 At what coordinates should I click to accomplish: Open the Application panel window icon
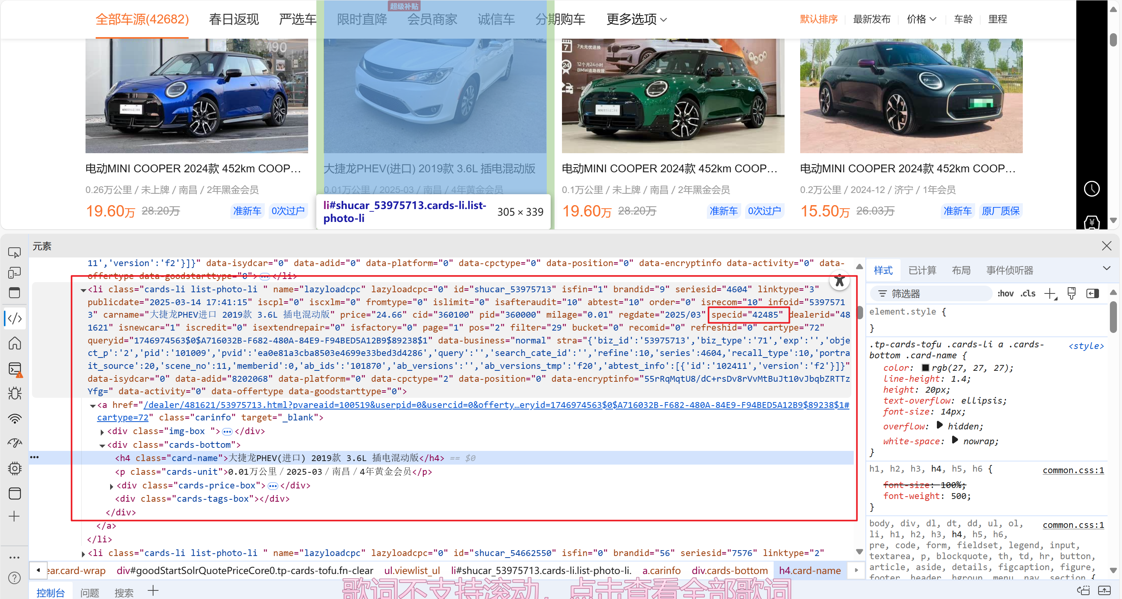tap(14, 494)
